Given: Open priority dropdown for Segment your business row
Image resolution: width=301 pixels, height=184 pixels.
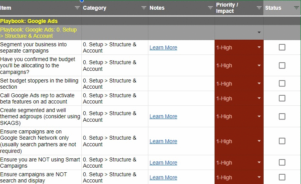Looking at the screenshot, I should click(x=259, y=47).
